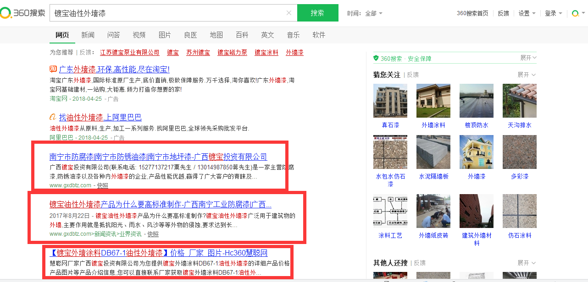Switch to the 视频 tab
Image resolution: width=588 pixels, height=282 pixels.
(x=139, y=35)
